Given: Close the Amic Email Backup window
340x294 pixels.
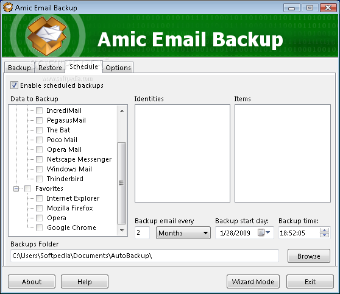Looking at the screenshot, I should [328, 8].
